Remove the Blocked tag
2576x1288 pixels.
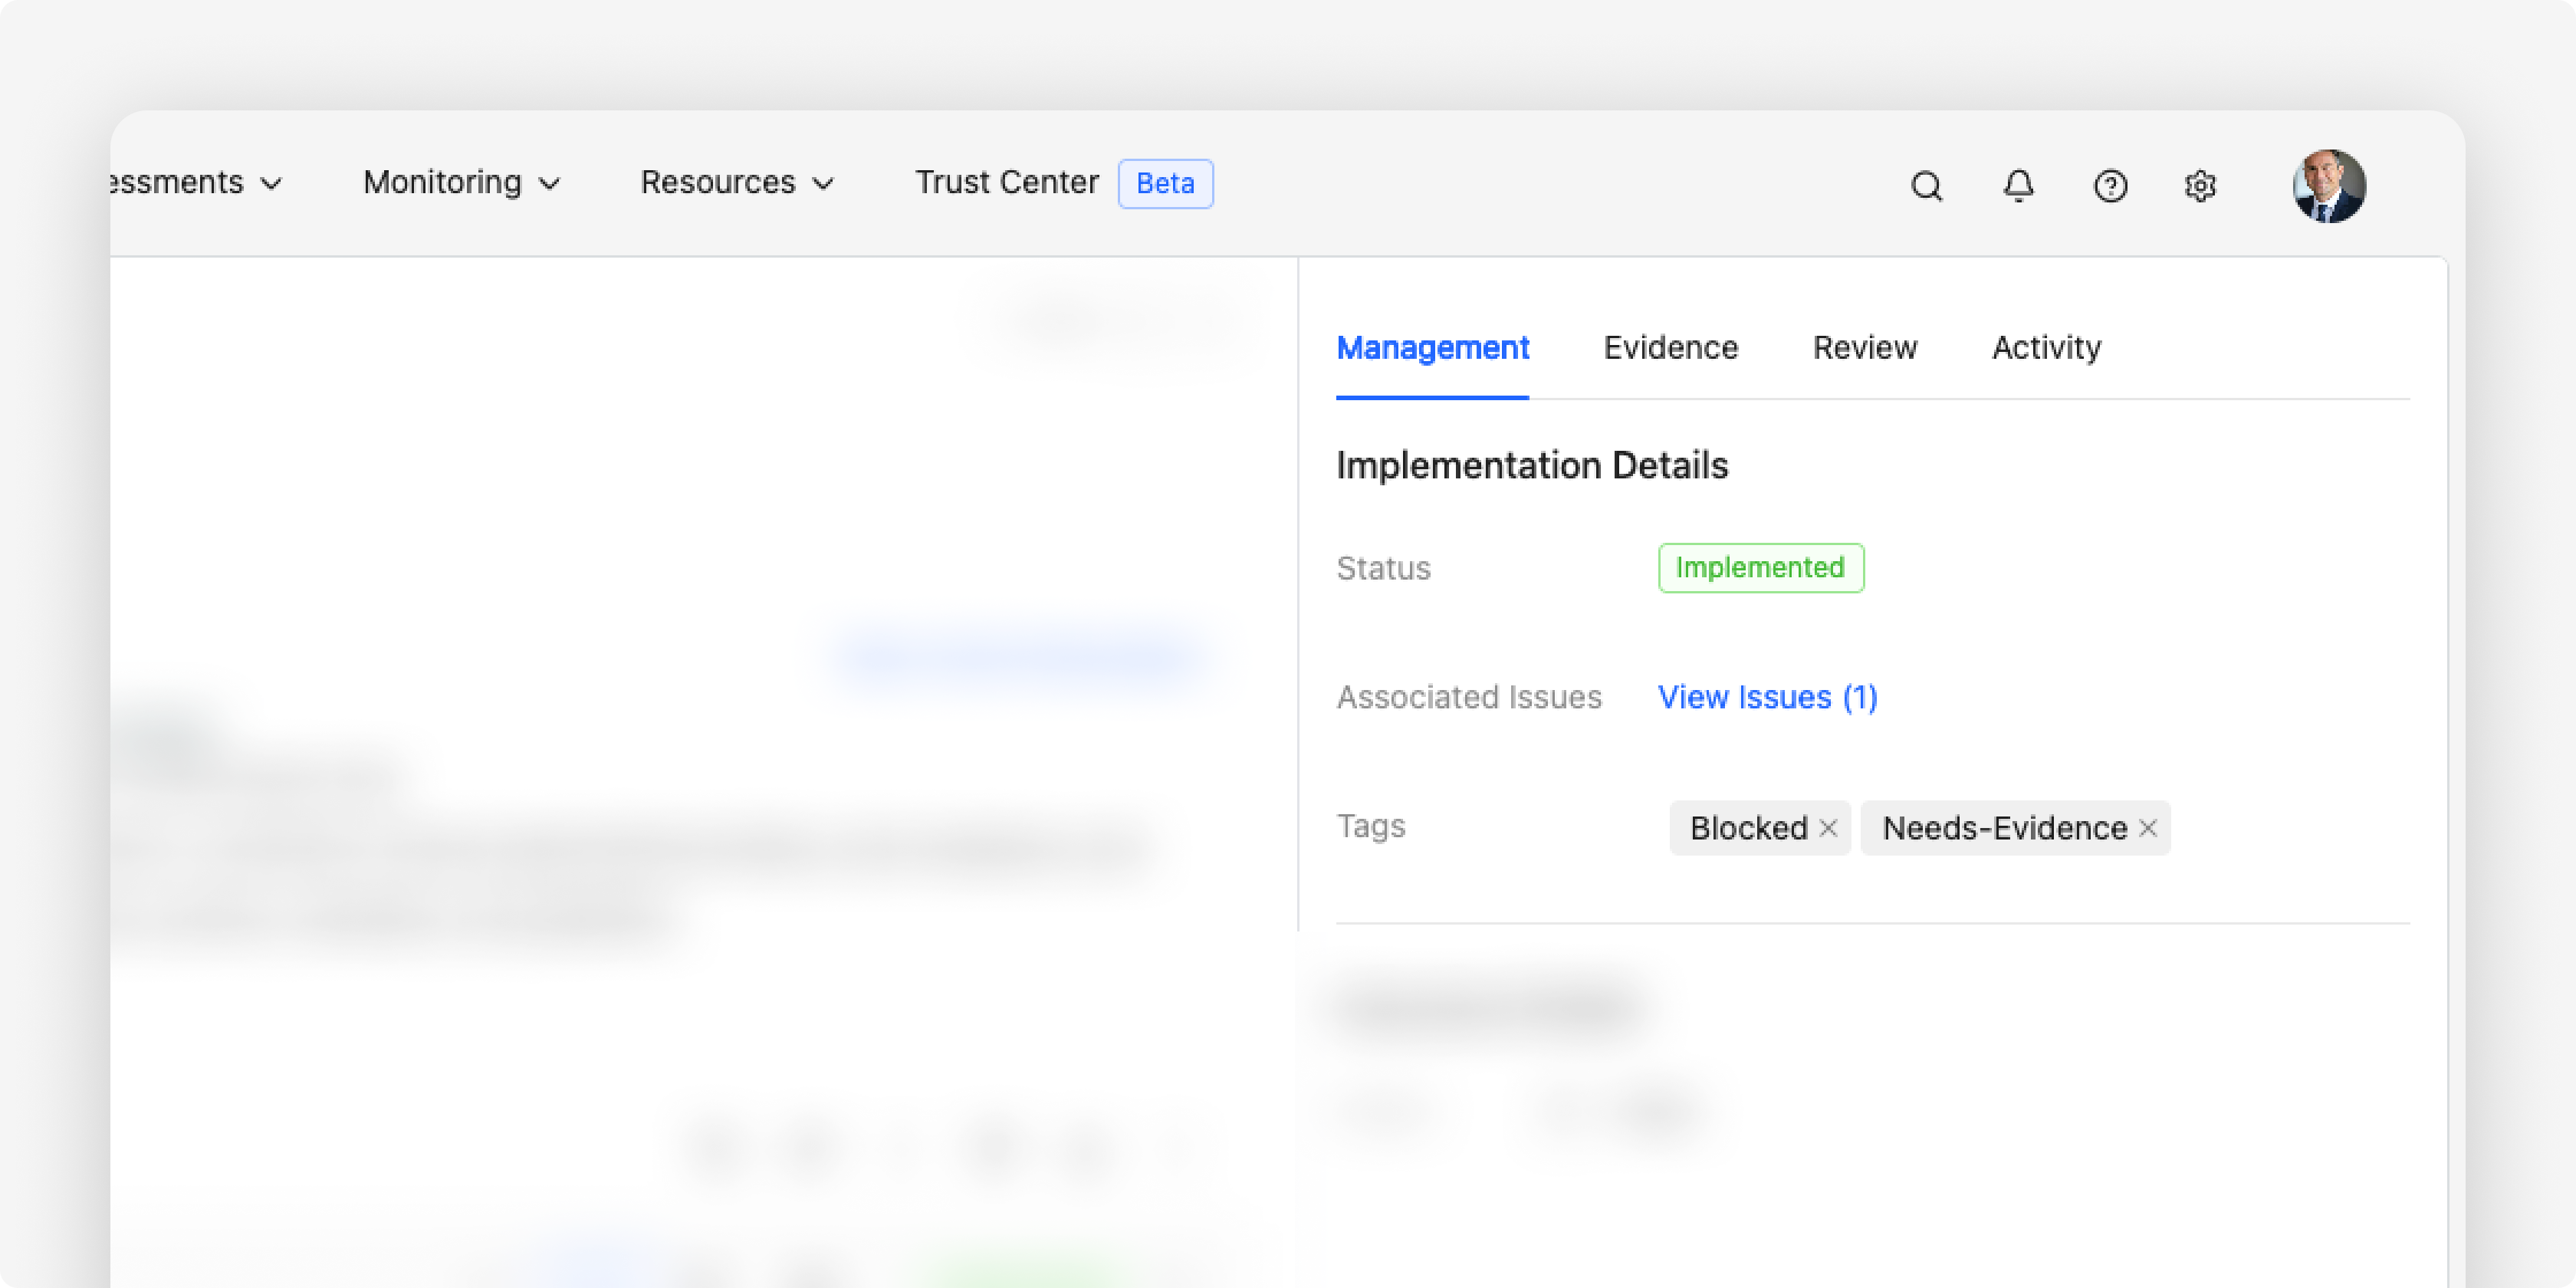tap(1828, 828)
